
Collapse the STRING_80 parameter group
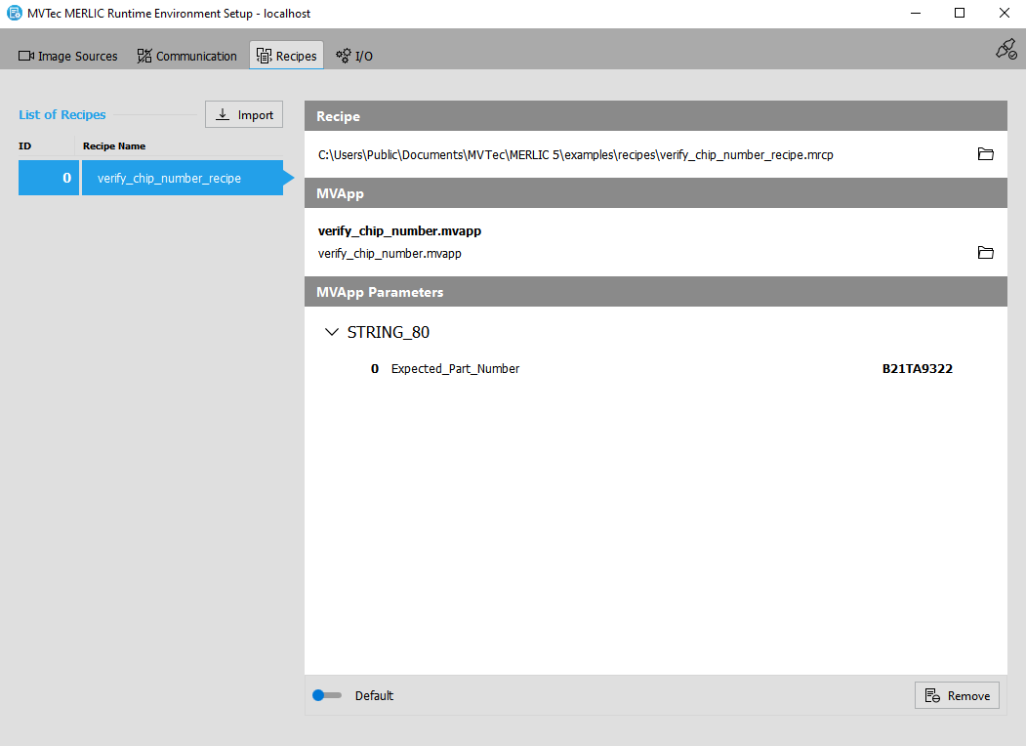pos(331,333)
